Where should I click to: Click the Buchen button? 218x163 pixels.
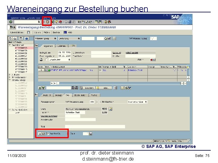click(x=56, y=32)
